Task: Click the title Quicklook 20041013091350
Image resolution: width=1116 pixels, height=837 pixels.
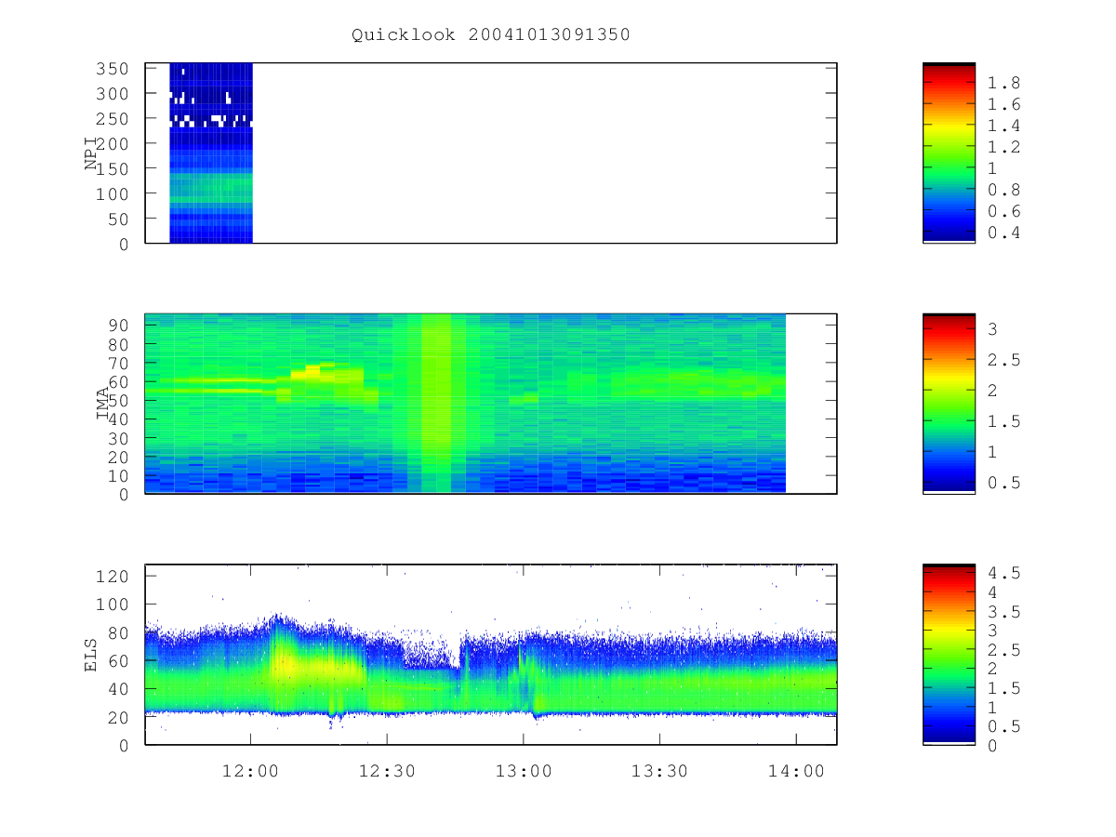Action: 491,35
